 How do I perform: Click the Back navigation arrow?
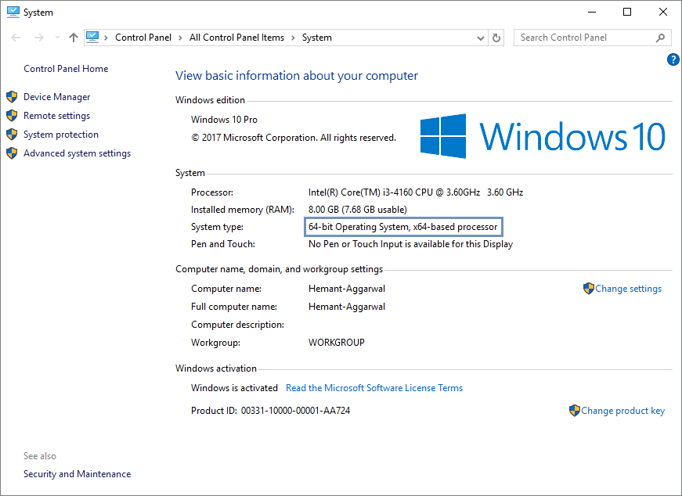[x=16, y=38]
